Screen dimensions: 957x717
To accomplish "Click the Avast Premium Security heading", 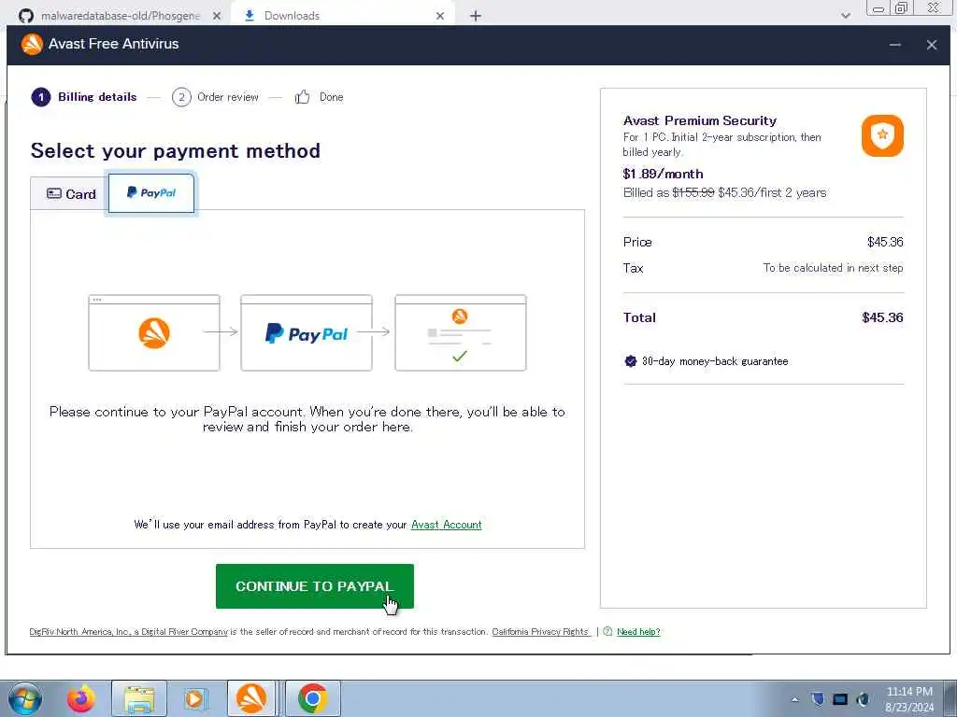I will tap(699, 120).
